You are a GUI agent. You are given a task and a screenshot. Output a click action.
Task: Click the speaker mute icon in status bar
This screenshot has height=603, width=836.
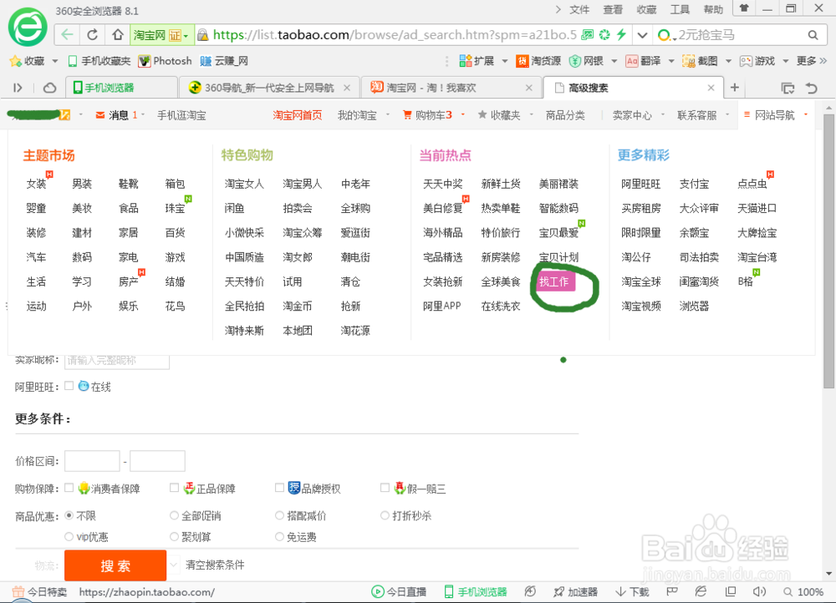point(759,592)
